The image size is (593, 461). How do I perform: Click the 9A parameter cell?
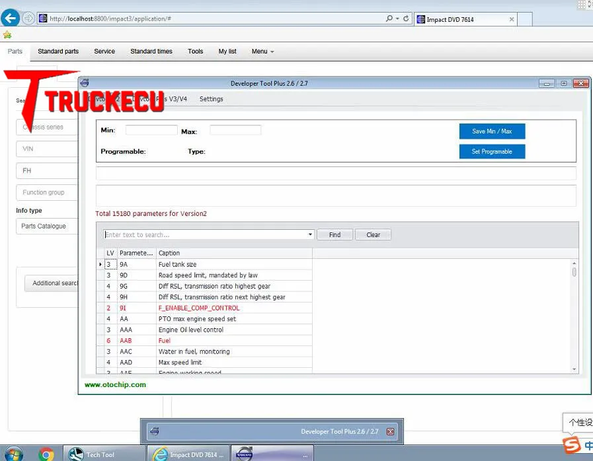[137, 264]
